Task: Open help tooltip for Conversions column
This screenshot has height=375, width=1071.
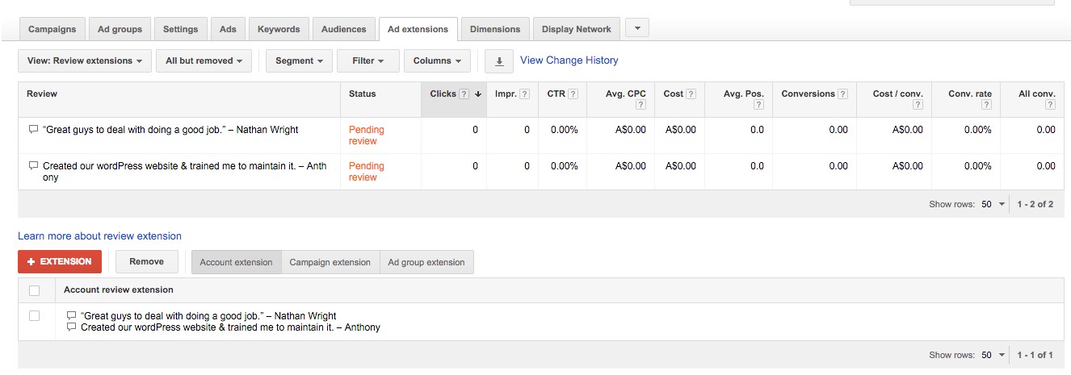Action: click(x=843, y=94)
